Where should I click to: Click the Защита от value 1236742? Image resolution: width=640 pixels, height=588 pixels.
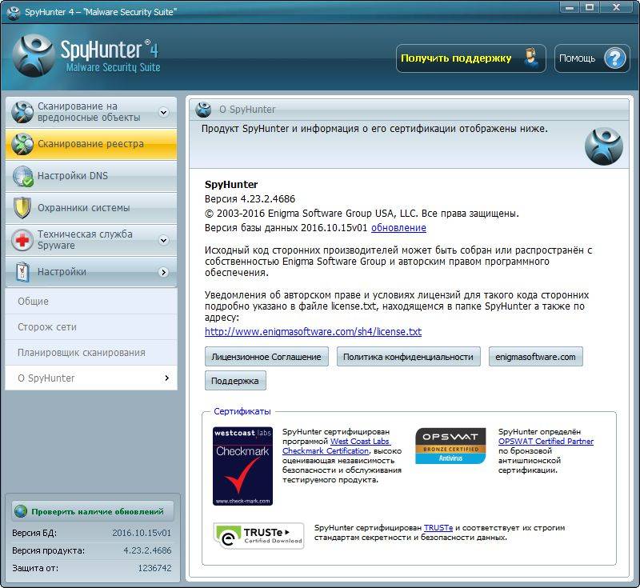pyautogui.click(x=154, y=568)
